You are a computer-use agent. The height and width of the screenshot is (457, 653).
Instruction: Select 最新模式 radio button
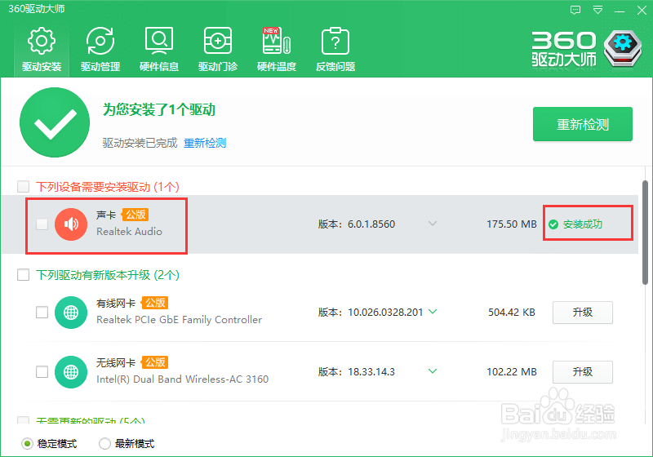pyautogui.click(x=104, y=444)
